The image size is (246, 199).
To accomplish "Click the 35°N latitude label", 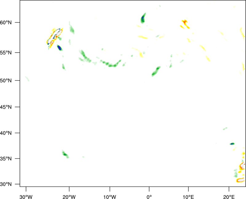I will coord(6,159).
